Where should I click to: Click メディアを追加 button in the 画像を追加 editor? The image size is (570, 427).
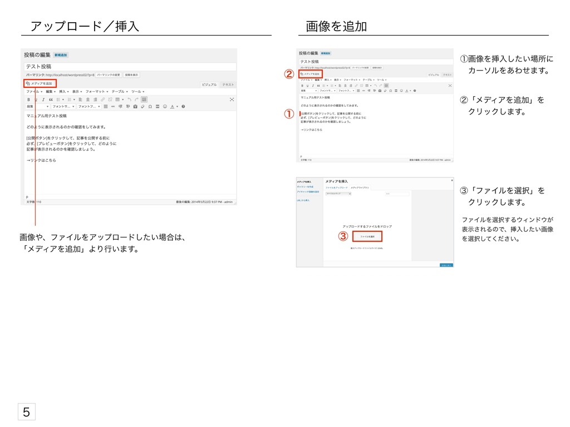pyautogui.click(x=311, y=74)
